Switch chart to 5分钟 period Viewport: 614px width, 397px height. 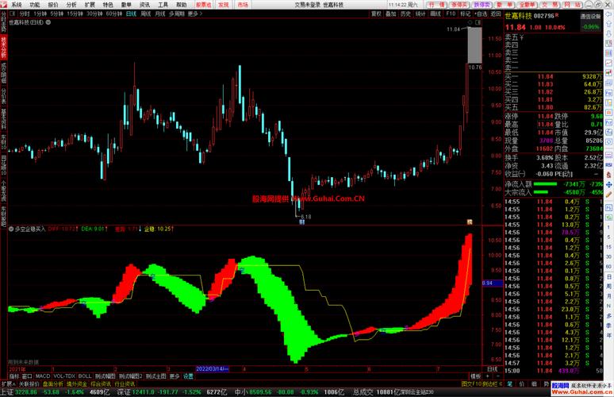(x=57, y=13)
